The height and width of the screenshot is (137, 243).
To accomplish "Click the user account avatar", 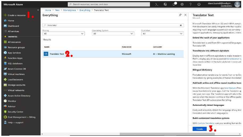I will tap(237, 4).
